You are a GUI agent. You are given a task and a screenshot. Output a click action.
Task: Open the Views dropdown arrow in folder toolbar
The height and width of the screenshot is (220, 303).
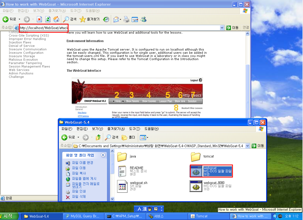pyautogui.click(x=148, y=138)
